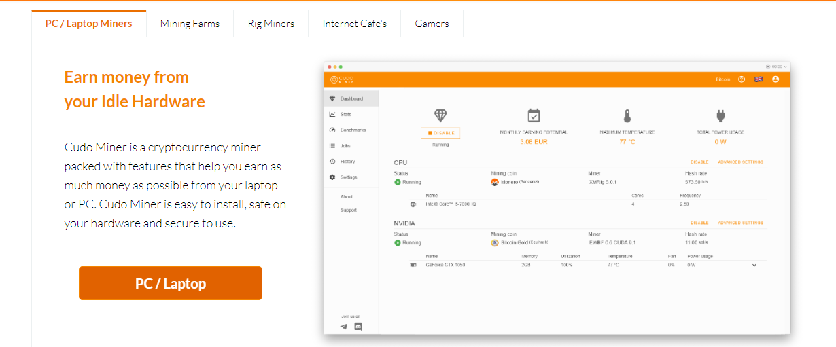Click the Earn money from your Idle Hardware heading
836x347 pixels.
click(135, 89)
